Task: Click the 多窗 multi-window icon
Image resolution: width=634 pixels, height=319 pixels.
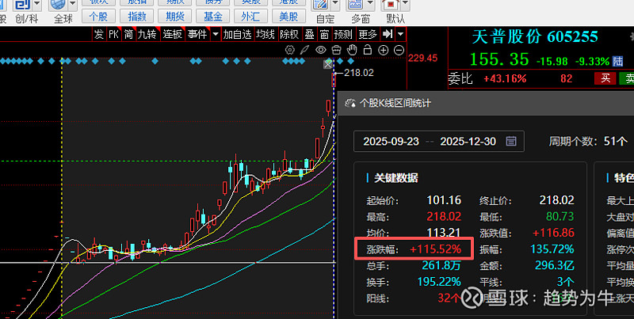Action: pos(357,6)
